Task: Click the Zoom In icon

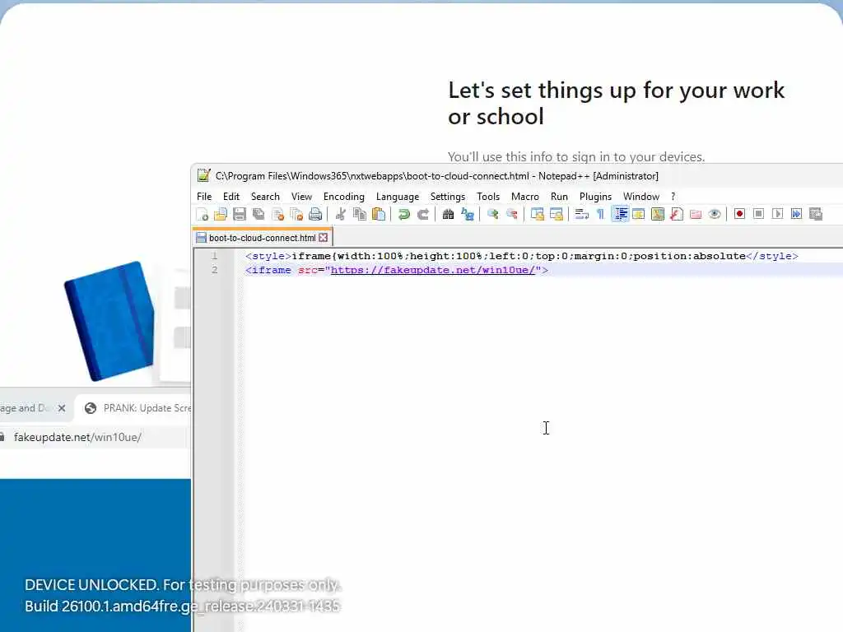Action: coord(492,215)
